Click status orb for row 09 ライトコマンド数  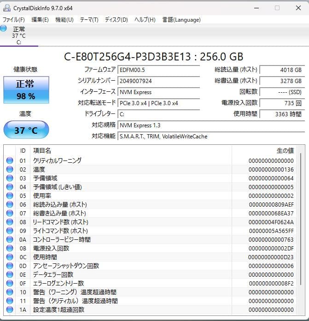(x=10, y=231)
